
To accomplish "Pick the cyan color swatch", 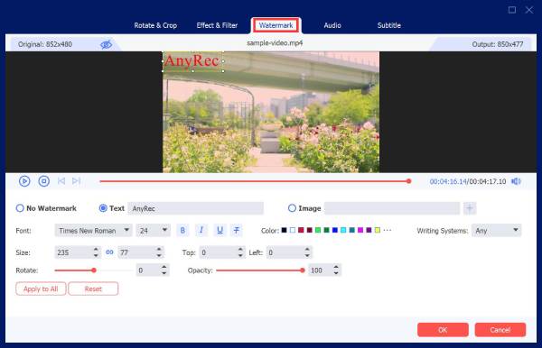I will pyautogui.click(x=343, y=230).
